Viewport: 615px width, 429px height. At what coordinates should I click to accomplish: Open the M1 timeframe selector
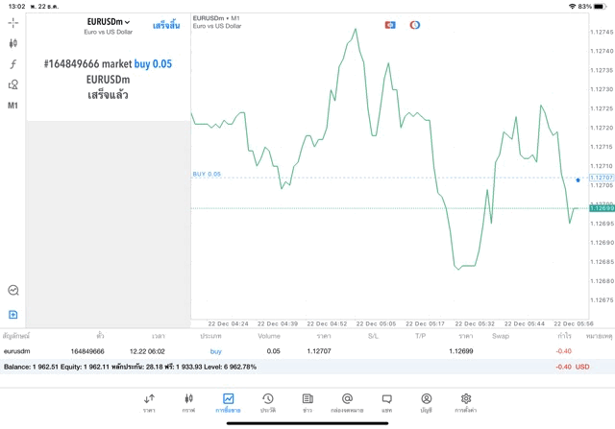tap(13, 106)
